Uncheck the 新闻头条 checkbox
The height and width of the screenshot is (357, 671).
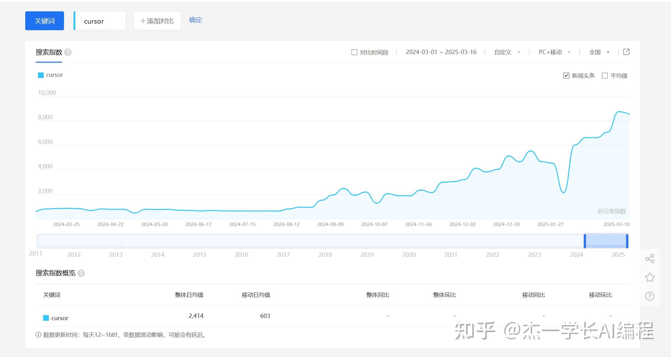[x=566, y=76]
